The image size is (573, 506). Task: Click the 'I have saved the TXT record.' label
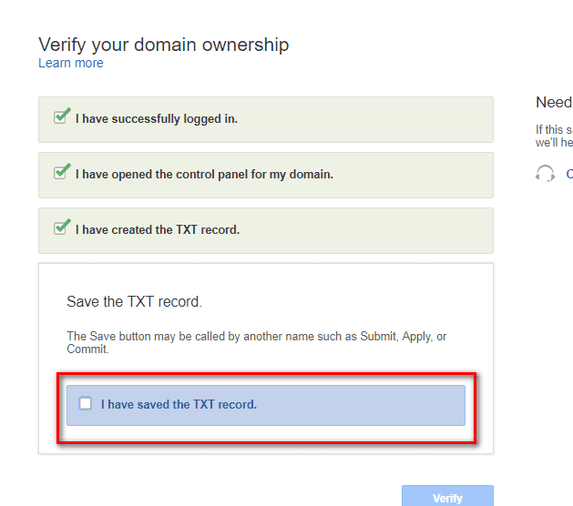point(179,404)
